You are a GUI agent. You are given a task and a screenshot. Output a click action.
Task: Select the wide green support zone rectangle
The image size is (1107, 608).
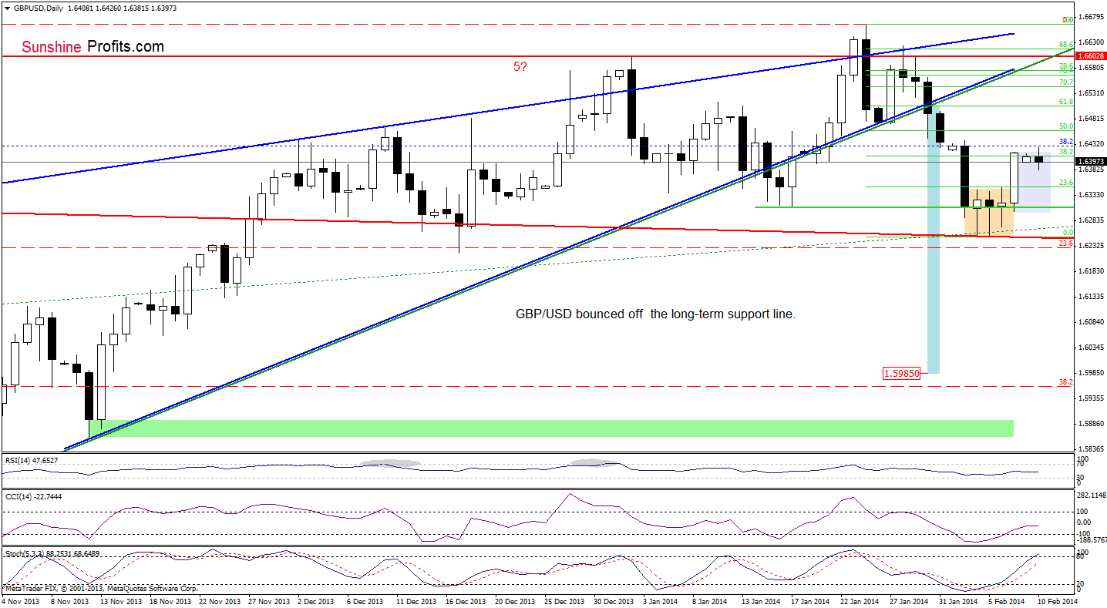[x=550, y=428]
